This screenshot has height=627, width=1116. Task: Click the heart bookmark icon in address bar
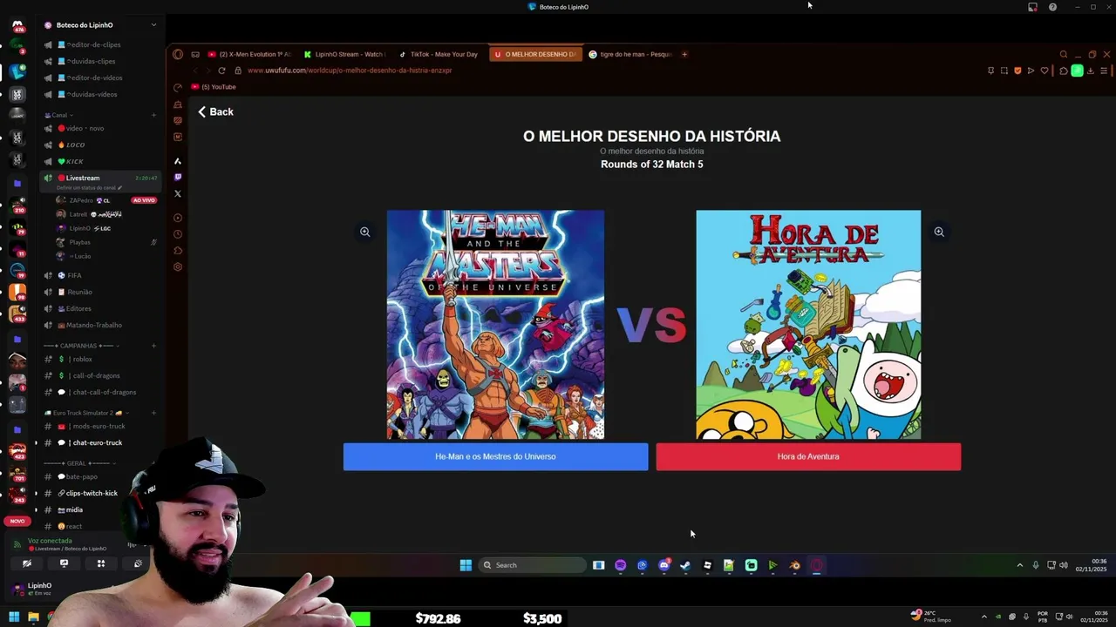[x=1045, y=71]
